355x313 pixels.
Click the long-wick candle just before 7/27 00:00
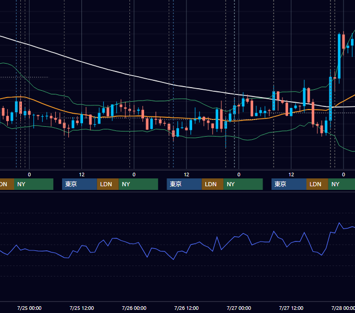coord(226,125)
